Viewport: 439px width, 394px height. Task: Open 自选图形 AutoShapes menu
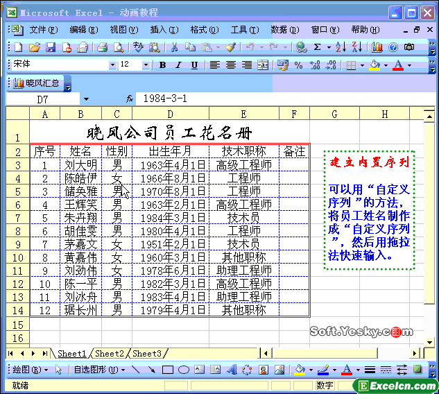pos(99,370)
